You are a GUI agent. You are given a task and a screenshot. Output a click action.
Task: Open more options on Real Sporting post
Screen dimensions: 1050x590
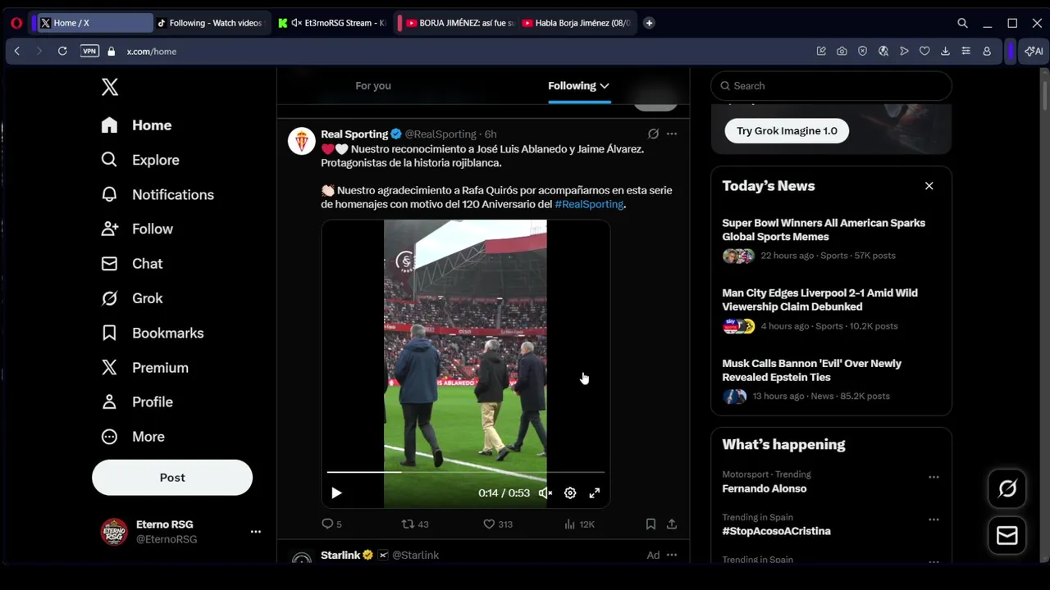[672, 134]
